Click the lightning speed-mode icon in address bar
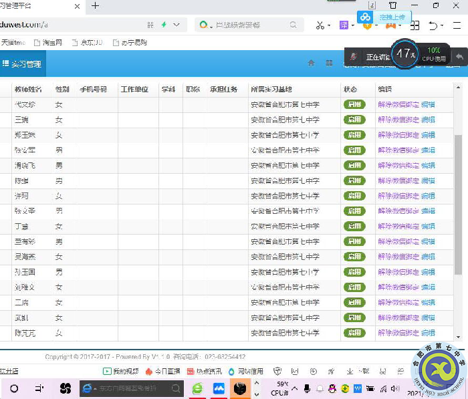The image size is (468, 399). coord(163,25)
